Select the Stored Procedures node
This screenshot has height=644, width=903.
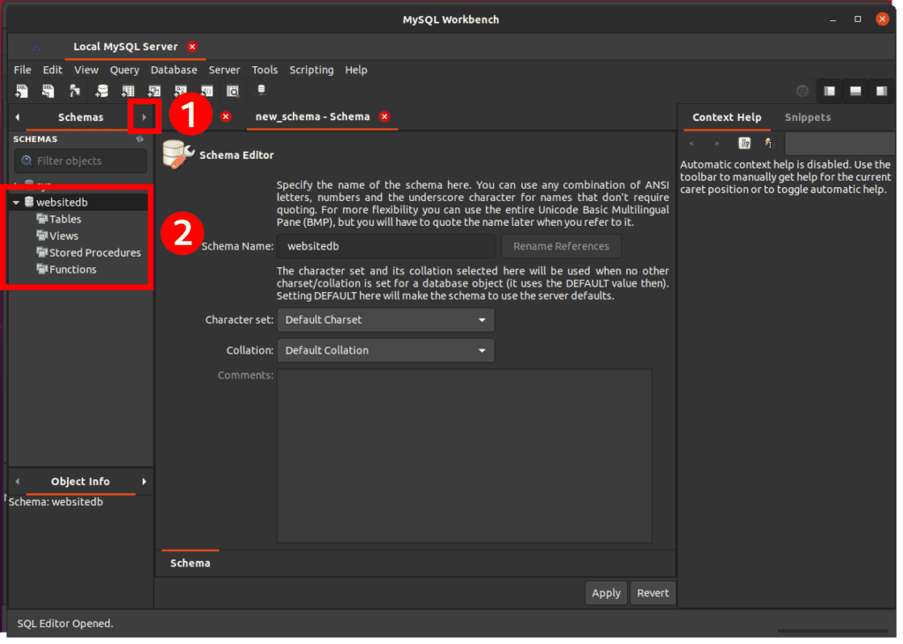[94, 252]
